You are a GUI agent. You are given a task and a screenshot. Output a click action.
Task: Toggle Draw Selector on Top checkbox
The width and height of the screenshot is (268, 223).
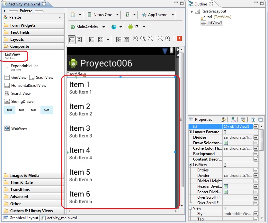(226, 143)
